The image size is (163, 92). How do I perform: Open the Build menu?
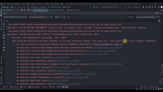[39, 4]
